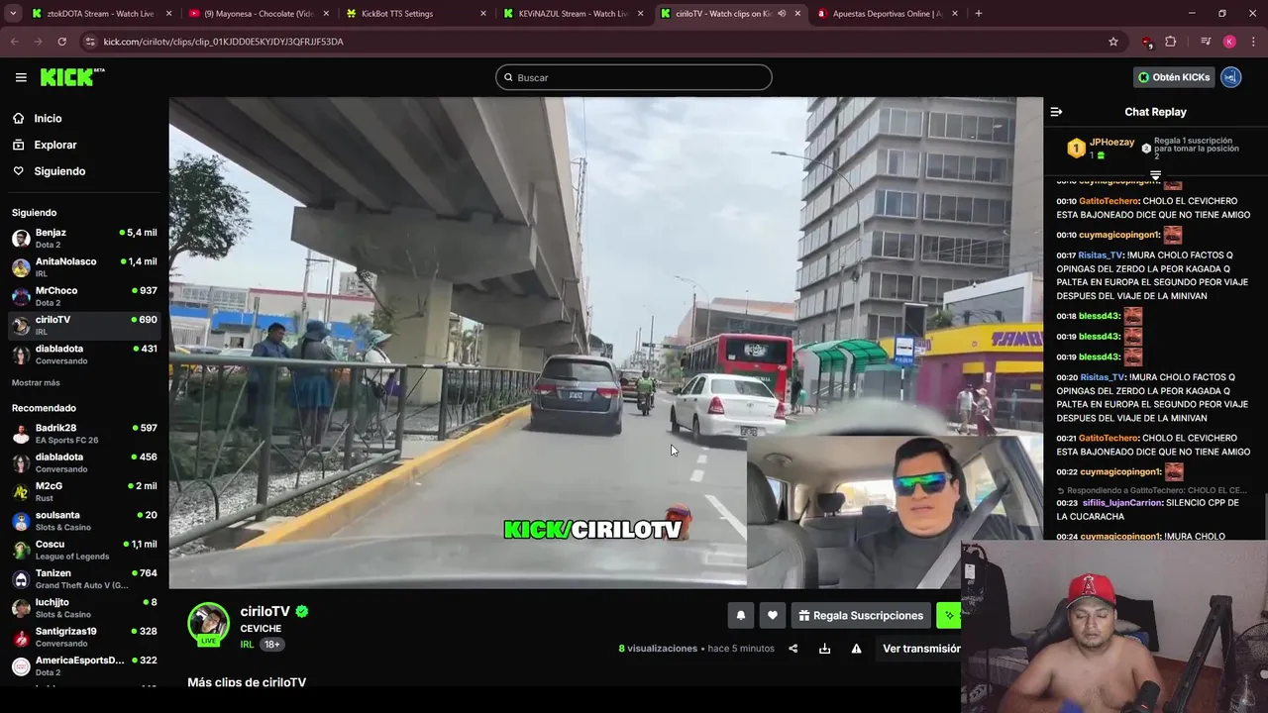The image size is (1268, 713).
Task: Click the browser forward arrow
Action: click(x=38, y=42)
